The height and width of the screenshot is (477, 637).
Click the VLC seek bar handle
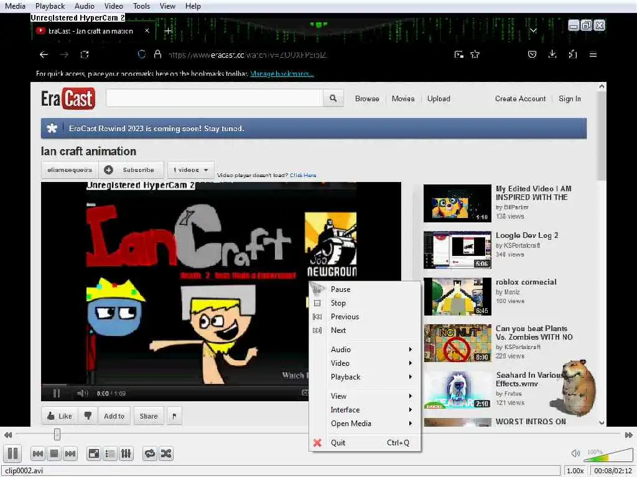point(57,434)
